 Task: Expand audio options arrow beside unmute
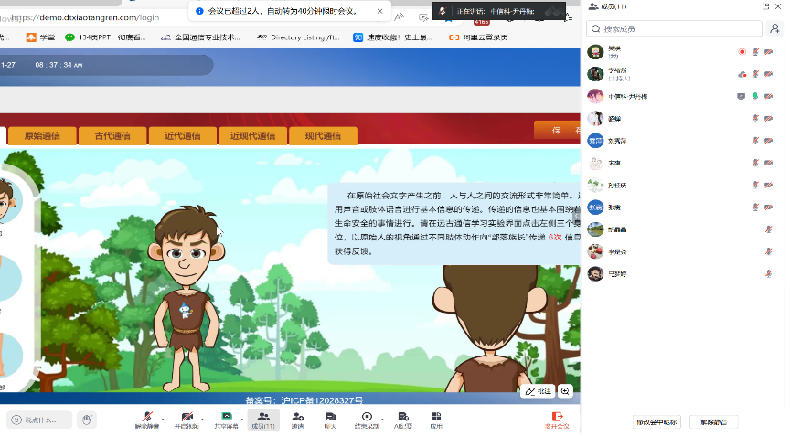pos(163,419)
